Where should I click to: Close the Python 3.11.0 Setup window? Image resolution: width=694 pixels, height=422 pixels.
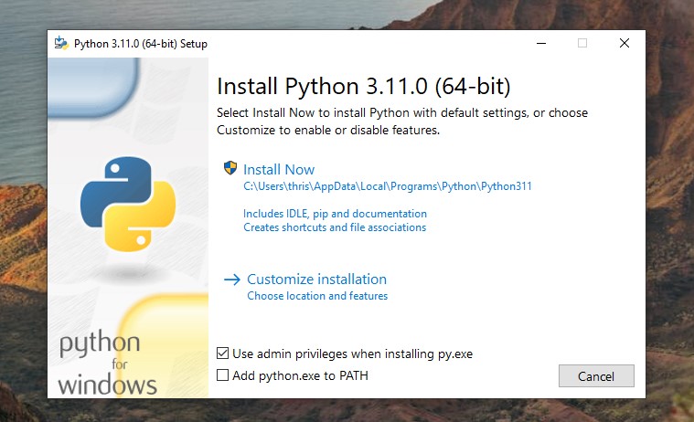625,43
